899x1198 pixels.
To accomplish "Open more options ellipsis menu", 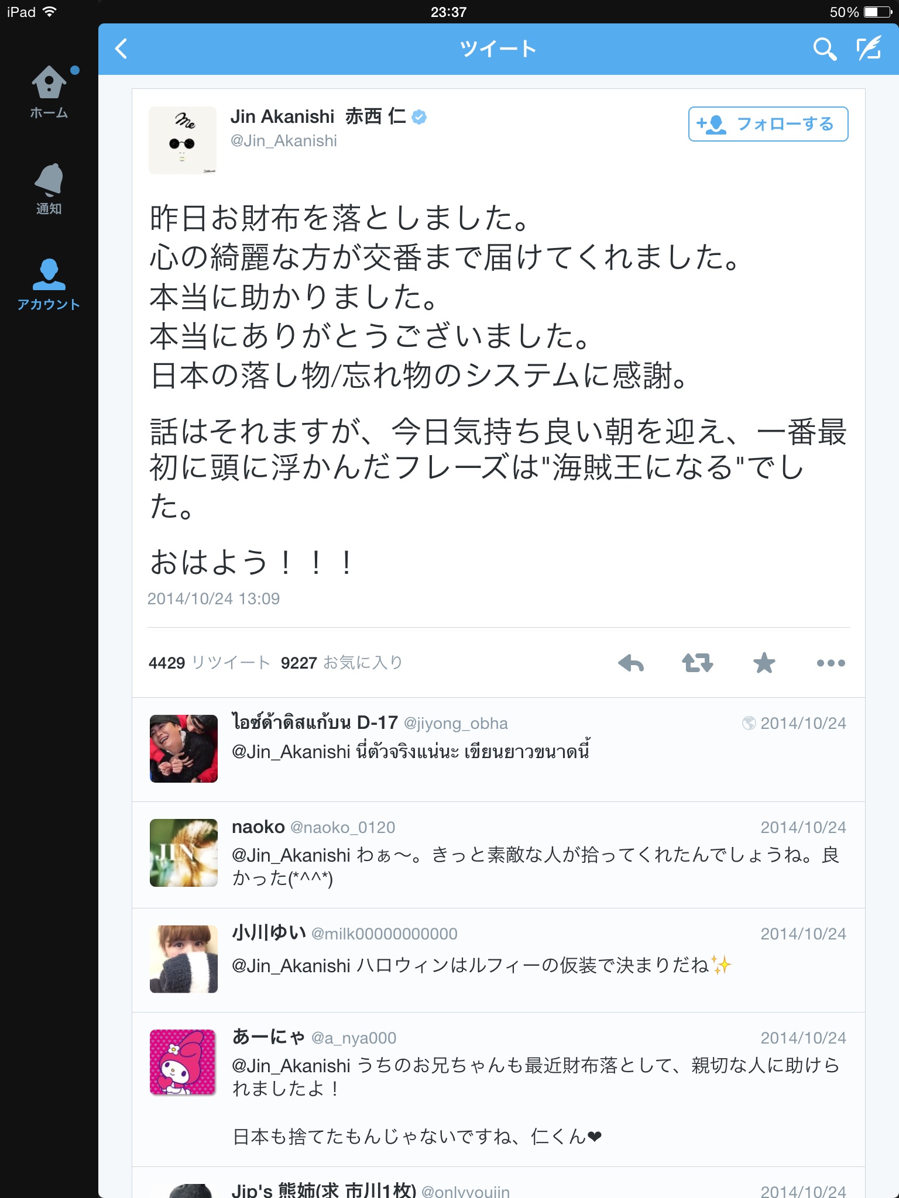I will (831, 663).
